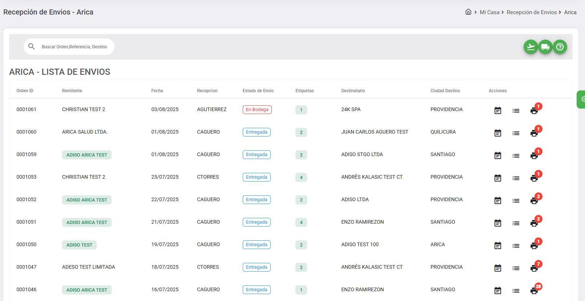585x301 pixels.
Task: Focus the Buscar Orden search field
Action: coord(74,47)
